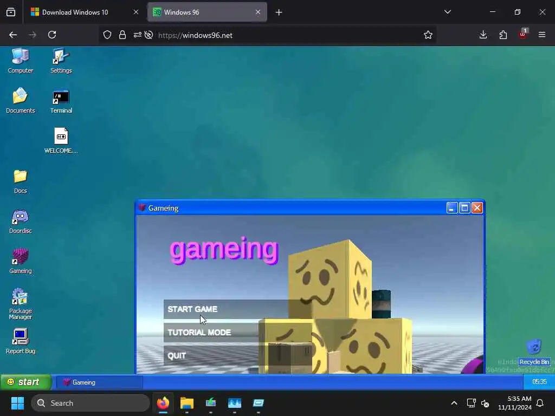Open File Explorer from the taskbar
Image resolution: width=555 pixels, height=416 pixels.
187,403
